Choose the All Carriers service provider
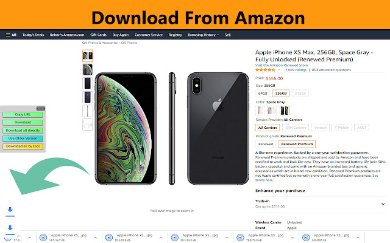The height and width of the screenshot is (243, 390). point(268,128)
